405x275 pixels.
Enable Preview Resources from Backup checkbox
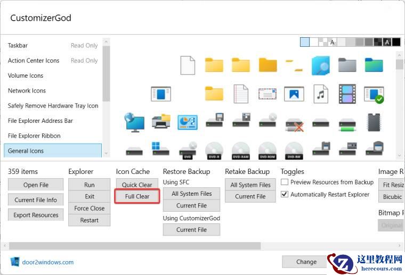(x=285, y=182)
